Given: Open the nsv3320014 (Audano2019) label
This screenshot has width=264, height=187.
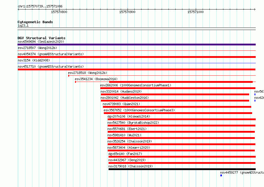Looking at the screenshot, I should coord(121,91).
